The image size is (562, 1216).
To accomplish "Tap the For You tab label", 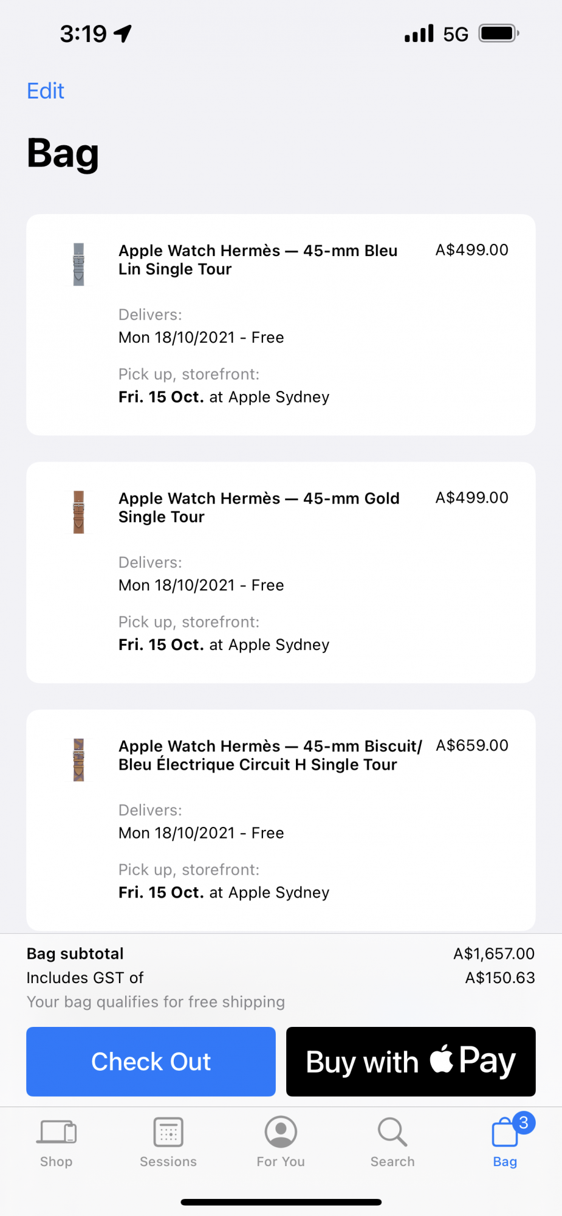I will pos(281,1161).
